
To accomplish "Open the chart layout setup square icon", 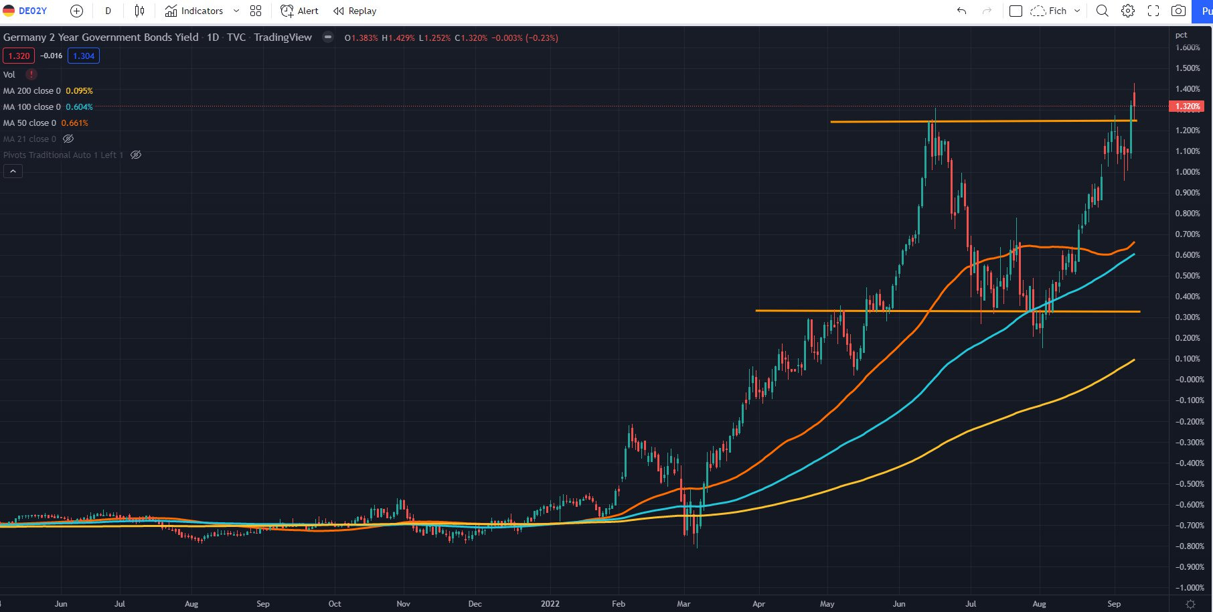I will pos(1016,11).
